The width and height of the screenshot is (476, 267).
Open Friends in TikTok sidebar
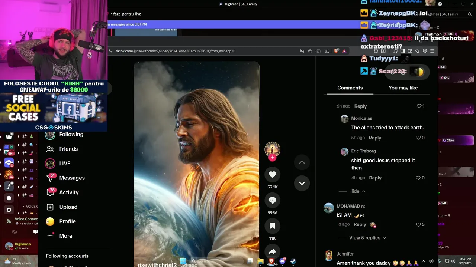coord(62,149)
